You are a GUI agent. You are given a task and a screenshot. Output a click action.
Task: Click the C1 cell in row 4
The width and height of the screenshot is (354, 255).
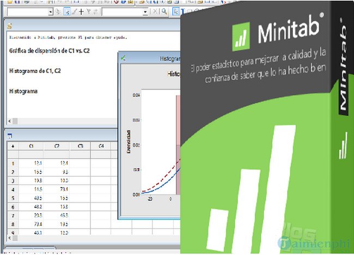[x=31, y=189]
